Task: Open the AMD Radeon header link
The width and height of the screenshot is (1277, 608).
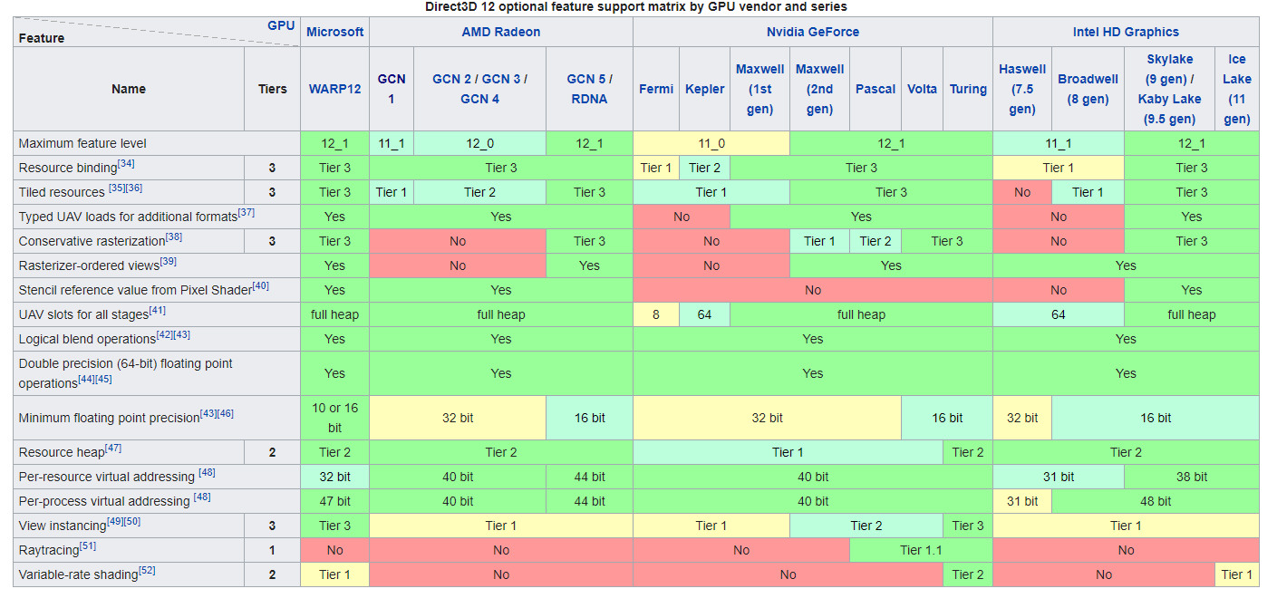Action: (500, 32)
